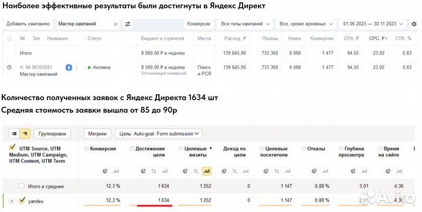This screenshot has width=422, height=212.
Task: Show bar chart for Целевые посетители column
Action: [287, 171]
